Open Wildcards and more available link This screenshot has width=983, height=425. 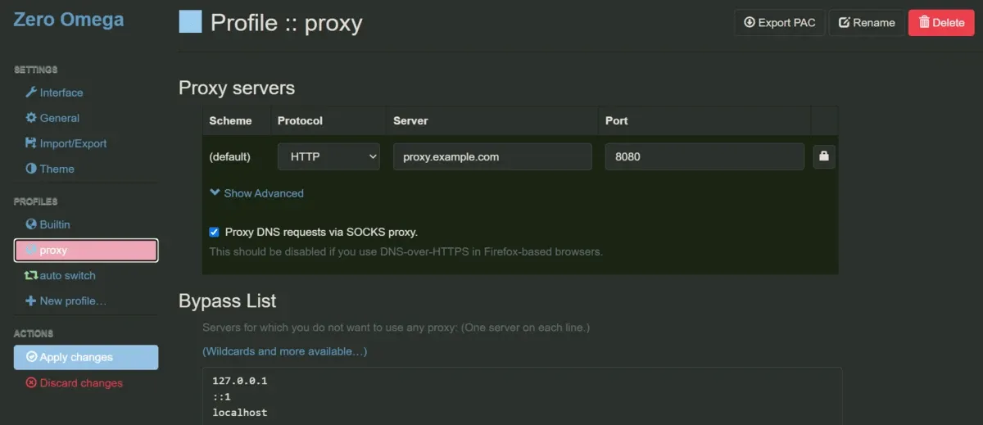285,351
